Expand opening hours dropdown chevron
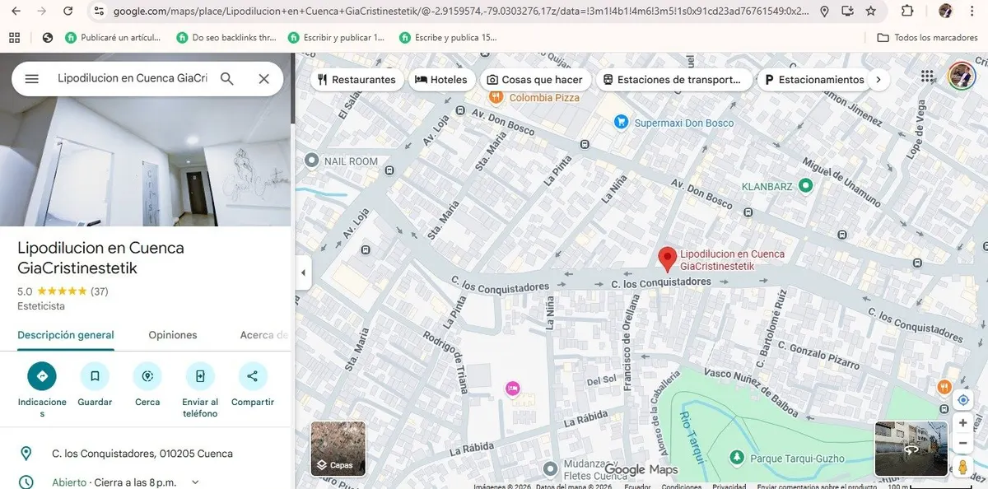 (195, 482)
